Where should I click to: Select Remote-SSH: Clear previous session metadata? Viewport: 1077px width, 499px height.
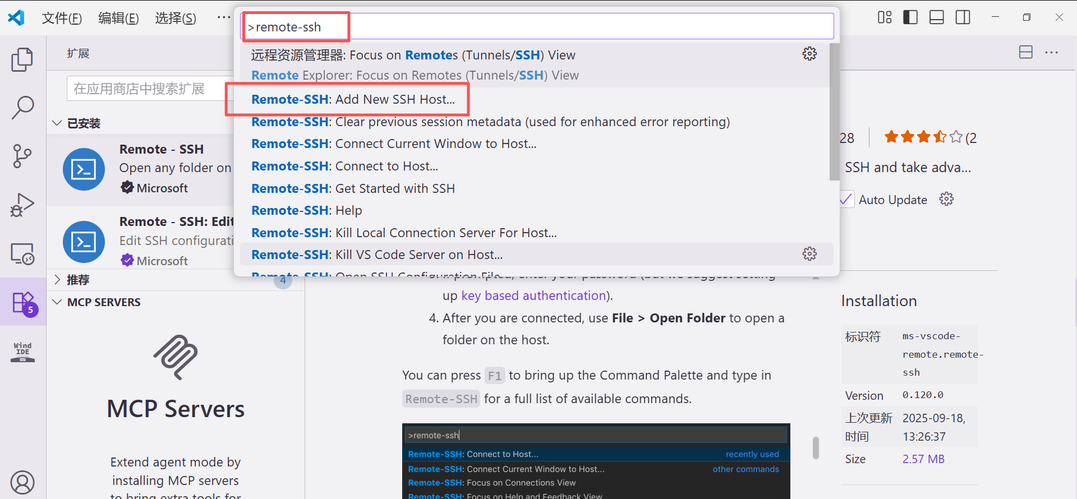[x=536, y=122]
